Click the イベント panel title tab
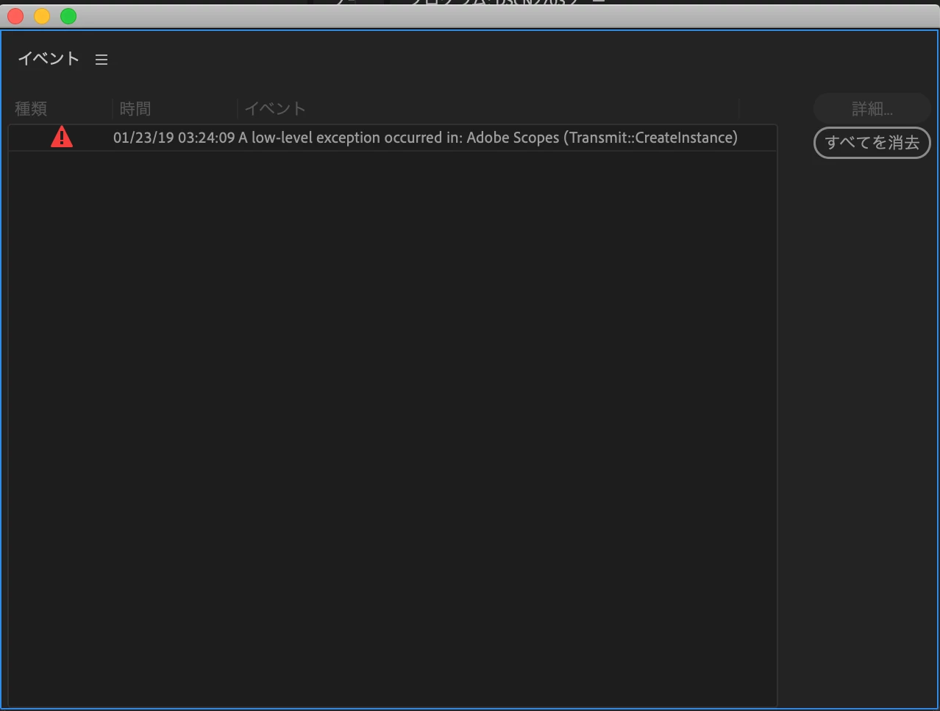The height and width of the screenshot is (711, 940). point(49,59)
